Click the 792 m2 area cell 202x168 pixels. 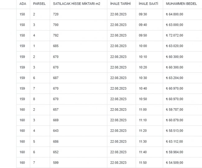click(56, 35)
